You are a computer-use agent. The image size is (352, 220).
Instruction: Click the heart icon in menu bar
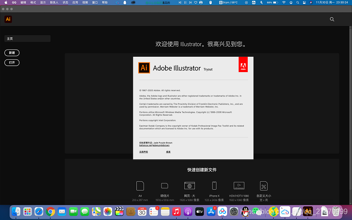point(195,3)
